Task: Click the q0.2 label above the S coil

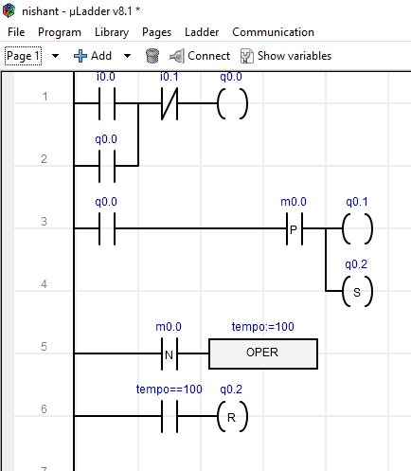Action: (x=356, y=264)
